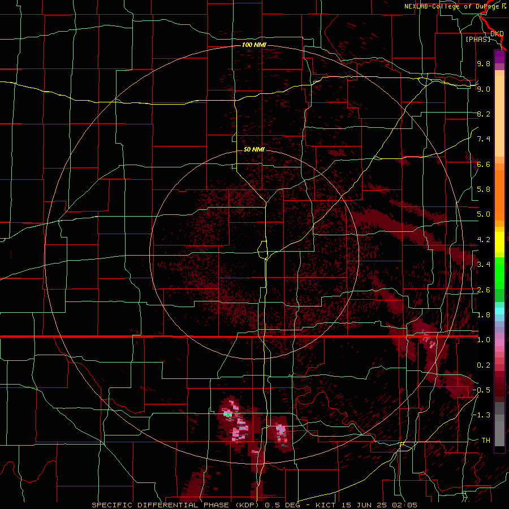The height and width of the screenshot is (509, 509).
Task: Pick the yellow band on the color bar
Action: point(499,242)
